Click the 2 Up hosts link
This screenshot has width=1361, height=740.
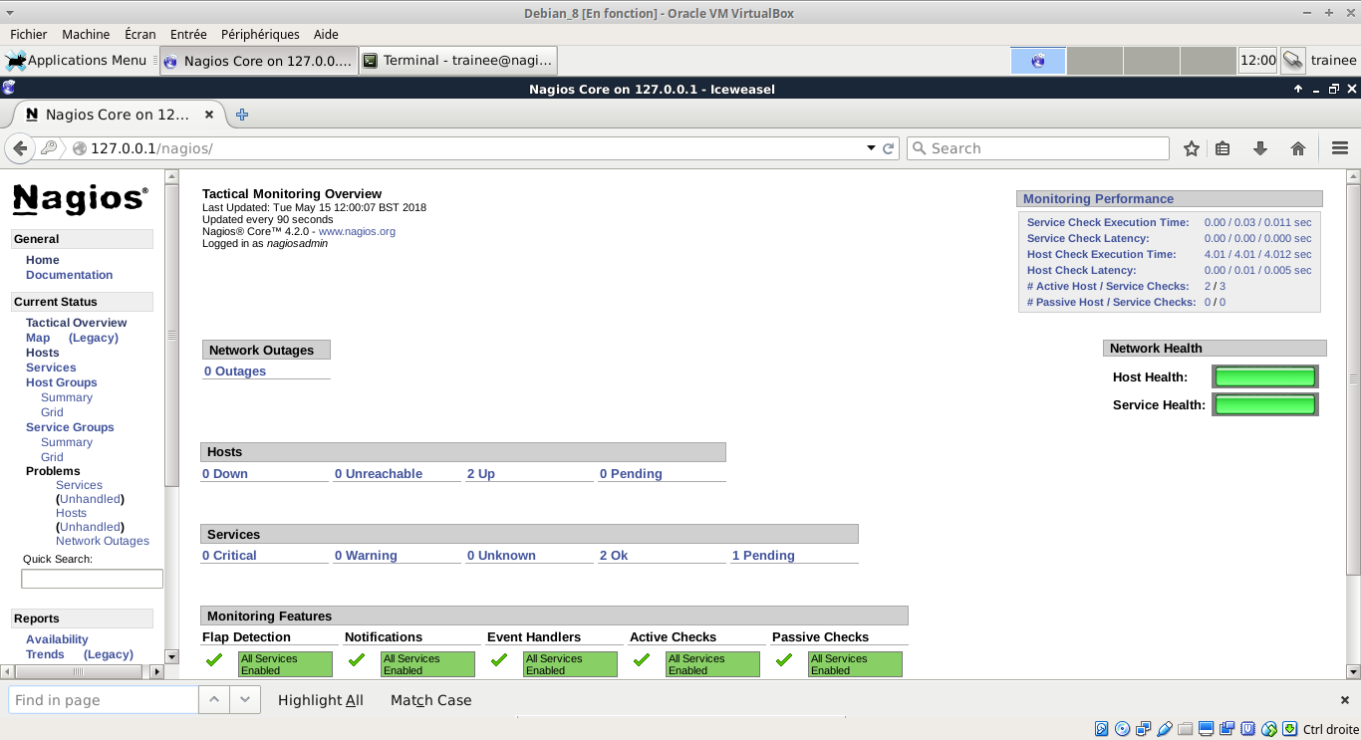[x=481, y=474]
